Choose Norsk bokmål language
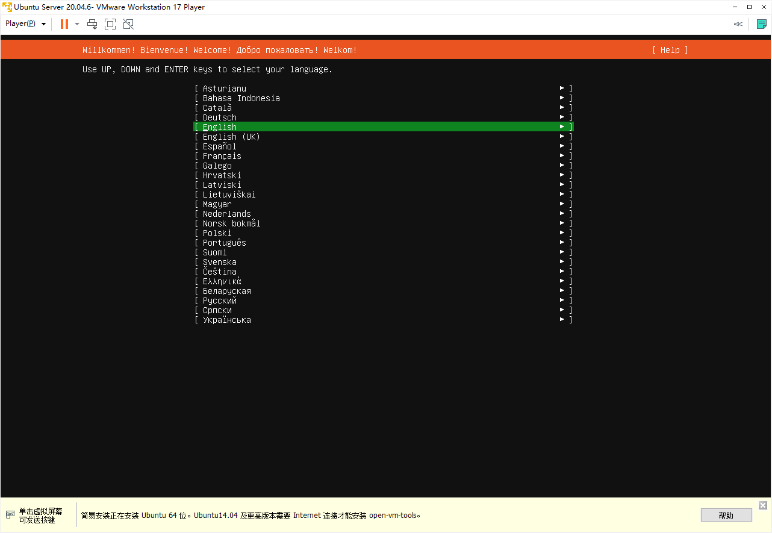 [384, 223]
